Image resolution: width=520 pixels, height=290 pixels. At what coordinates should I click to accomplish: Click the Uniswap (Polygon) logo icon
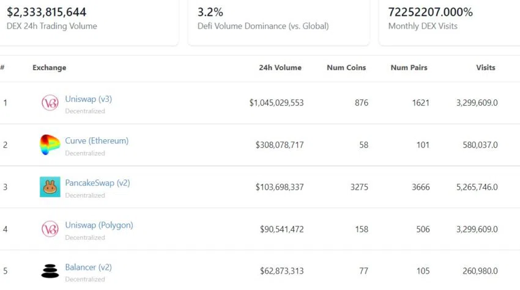pos(50,229)
